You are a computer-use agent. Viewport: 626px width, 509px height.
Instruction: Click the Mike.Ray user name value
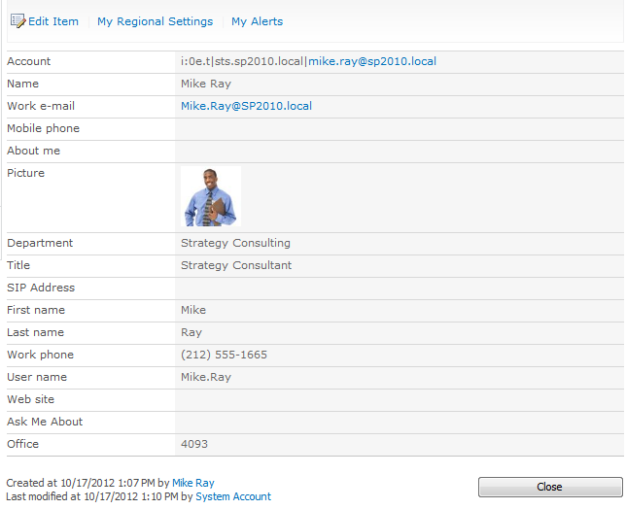(206, 377)
